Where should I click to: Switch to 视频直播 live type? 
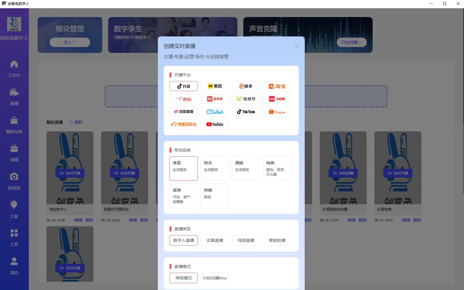(x=246, y=240)
